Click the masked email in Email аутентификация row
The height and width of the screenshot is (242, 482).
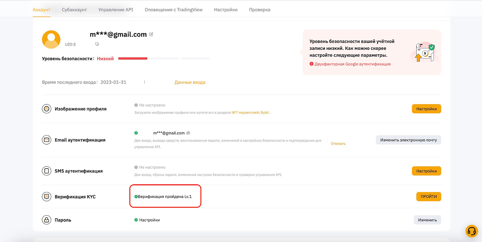[x=169, y=133]
